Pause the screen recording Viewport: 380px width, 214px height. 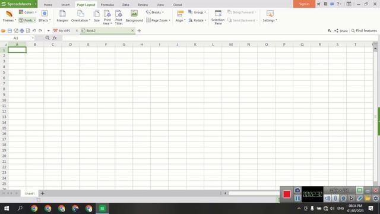tap(297, 198)
